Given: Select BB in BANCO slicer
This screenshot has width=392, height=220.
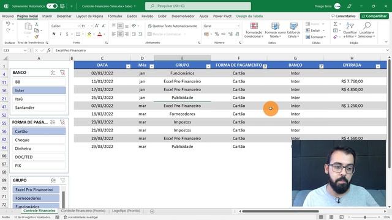Looking at the screenshot, I should pos(39,82).
